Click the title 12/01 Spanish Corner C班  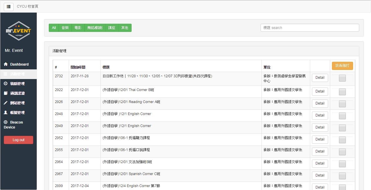coord(131,174)
